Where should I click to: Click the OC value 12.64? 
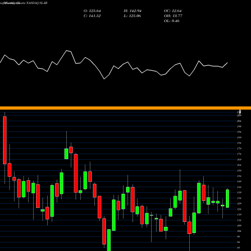click(x=177, y=11)
